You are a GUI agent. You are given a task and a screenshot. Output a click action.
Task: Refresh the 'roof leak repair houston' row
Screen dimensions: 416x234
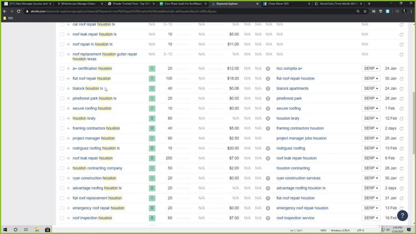point(401,158)
